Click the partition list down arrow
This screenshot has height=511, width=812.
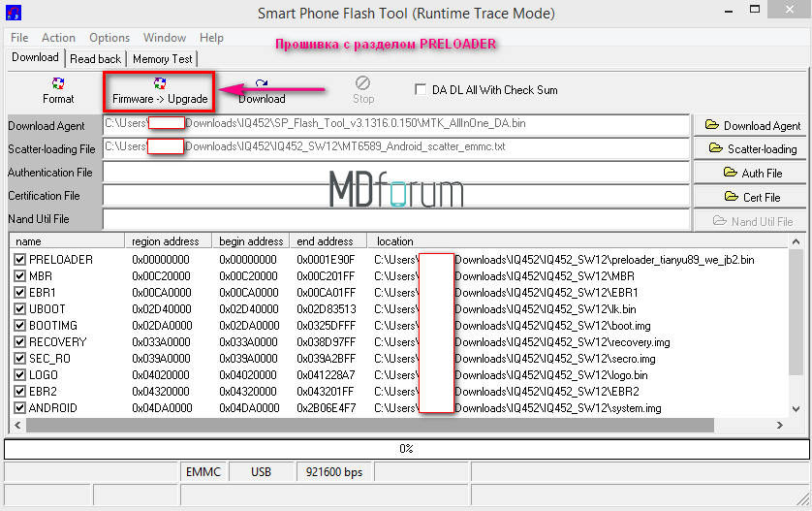coord(796,409)
